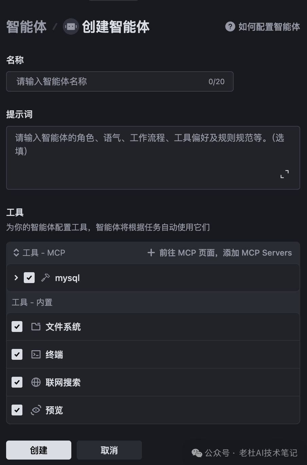Click the 预览 eye icon
The height and width of the screenshot is (465, 307).
36,410
